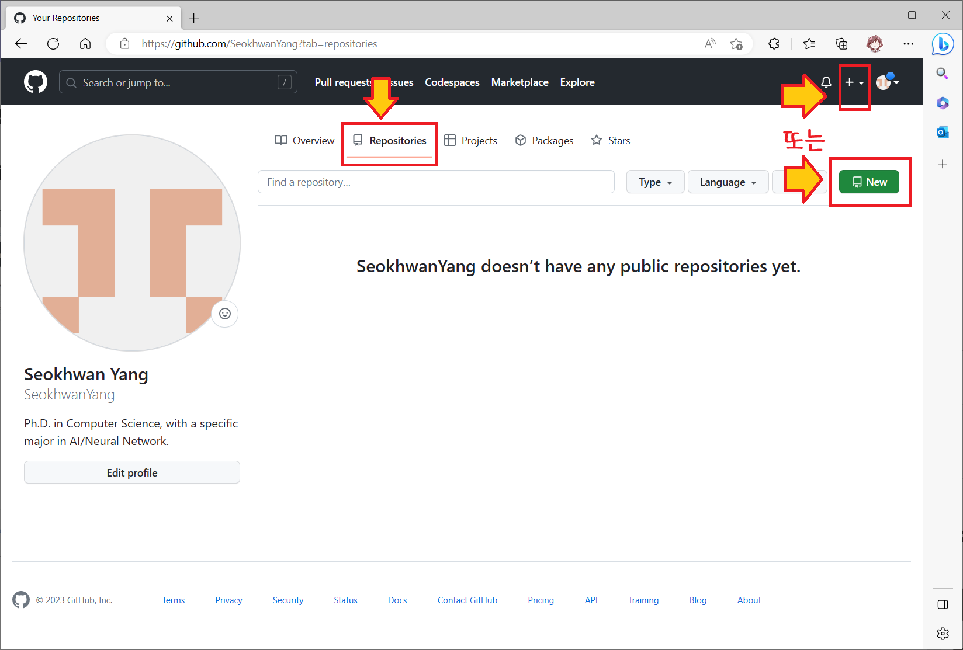Open the Microsoft 365 sidebar icon
Image resolution: width=963 pixels, height=650 pixels.
pos(943,103)
